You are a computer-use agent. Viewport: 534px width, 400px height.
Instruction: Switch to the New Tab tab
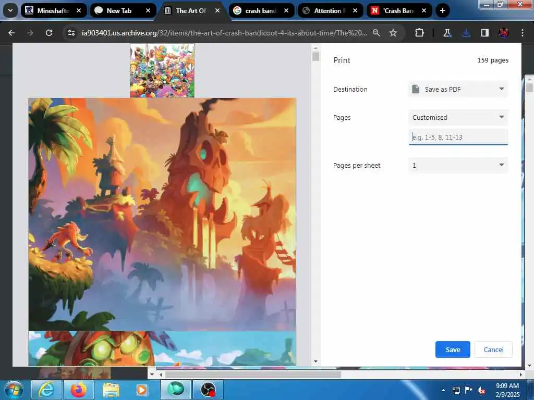click(x=123, y=10)
